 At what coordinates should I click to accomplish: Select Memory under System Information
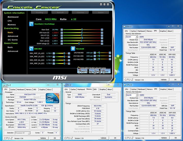(x=12, y=25)
